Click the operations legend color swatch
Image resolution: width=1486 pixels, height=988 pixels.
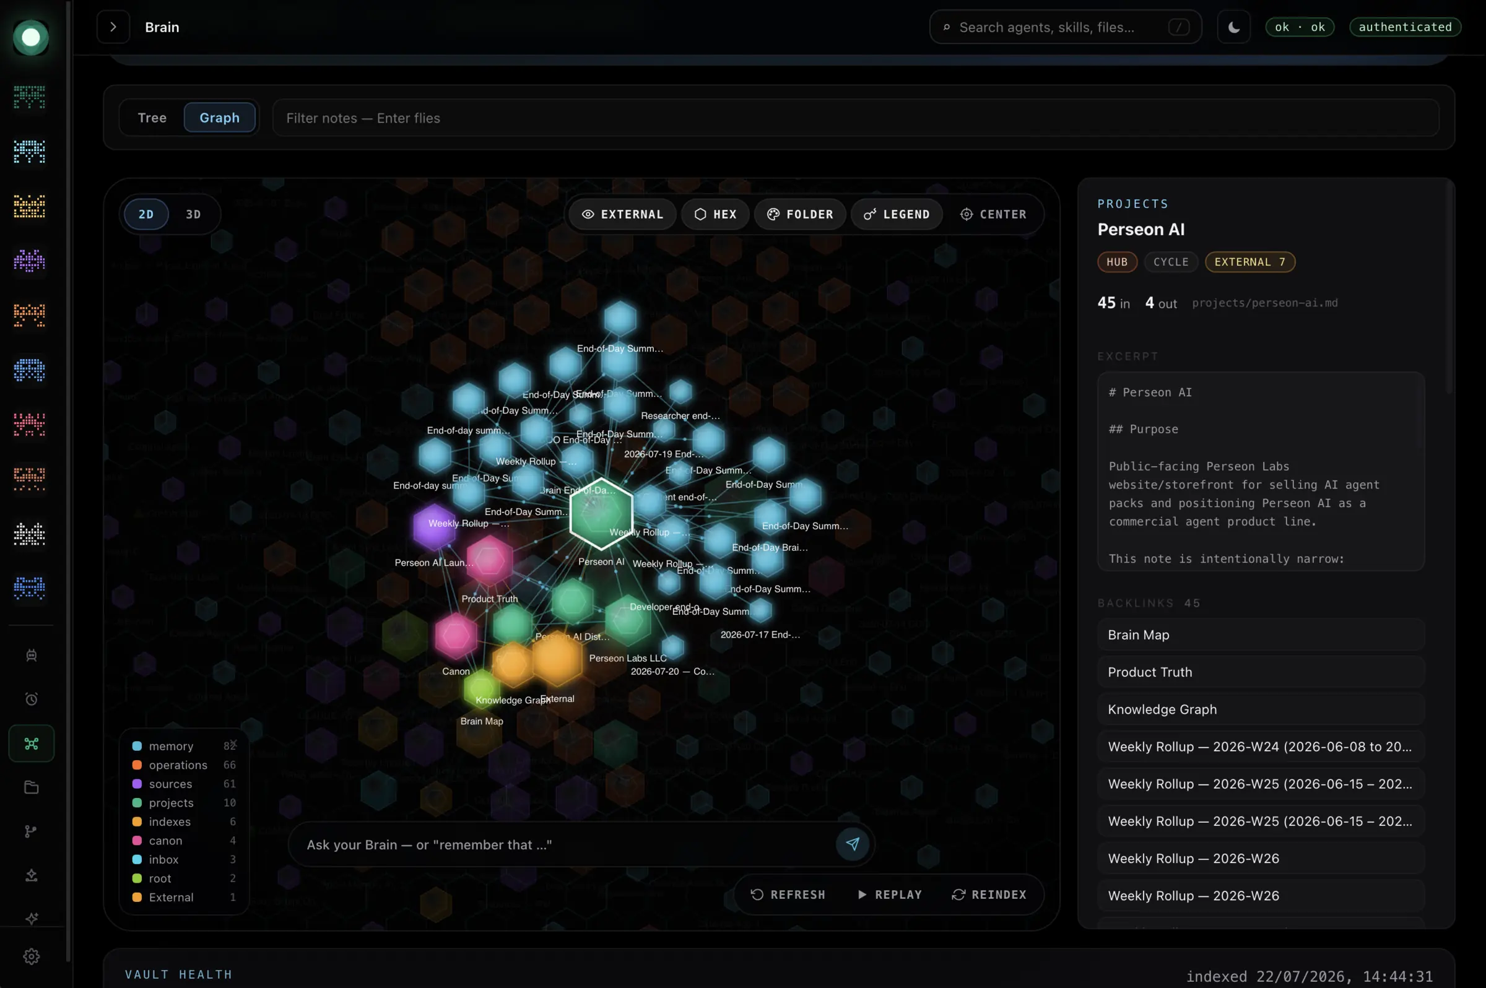coord(137,765)
